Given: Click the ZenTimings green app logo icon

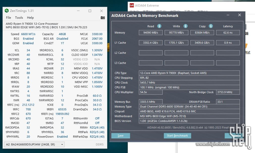Looking at the screenshot, I should [7, 11].
